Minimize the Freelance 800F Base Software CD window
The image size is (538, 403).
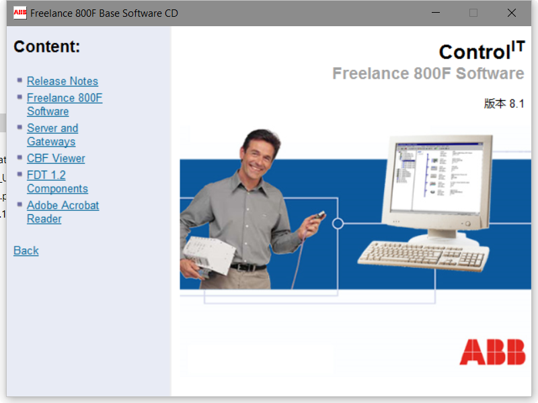436,13
